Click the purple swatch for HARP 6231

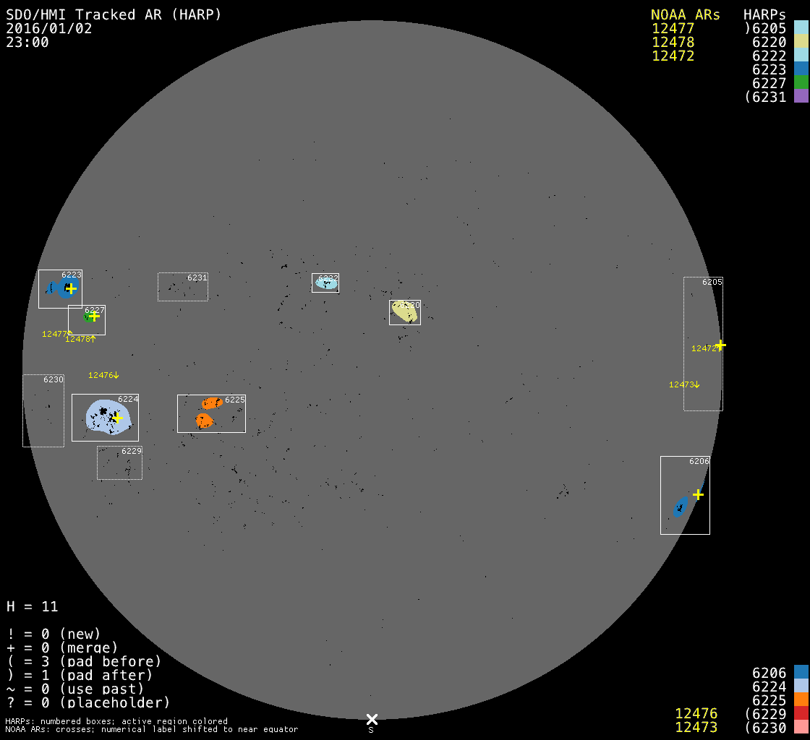(x=801, y=97)
